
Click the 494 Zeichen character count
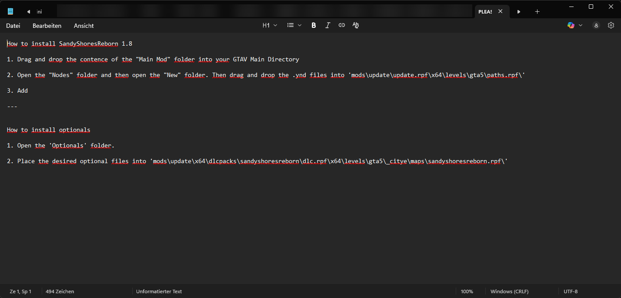point(60,291)
